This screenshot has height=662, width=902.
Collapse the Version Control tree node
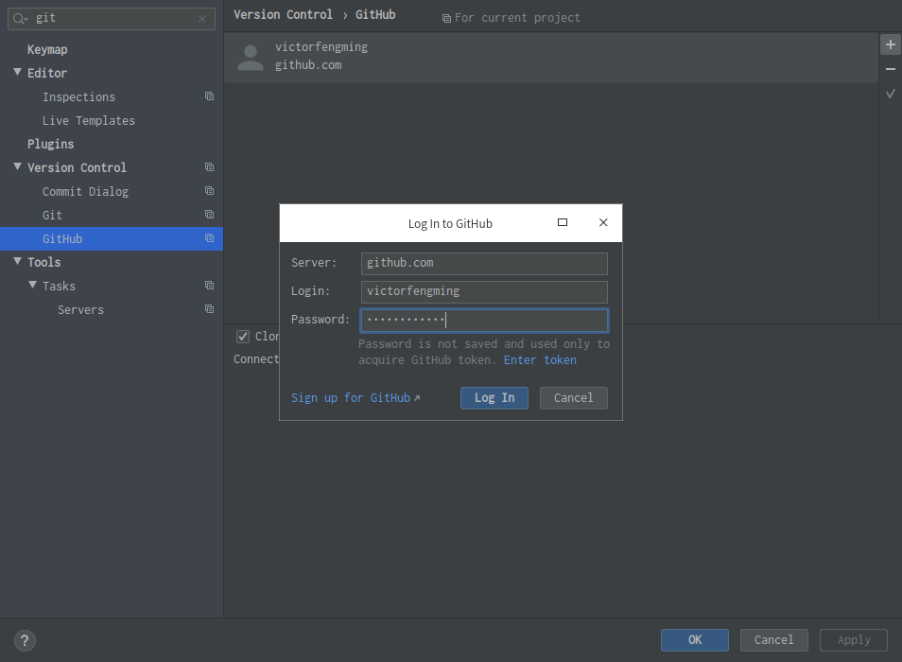pyautogui.click(x=17, y=166)
